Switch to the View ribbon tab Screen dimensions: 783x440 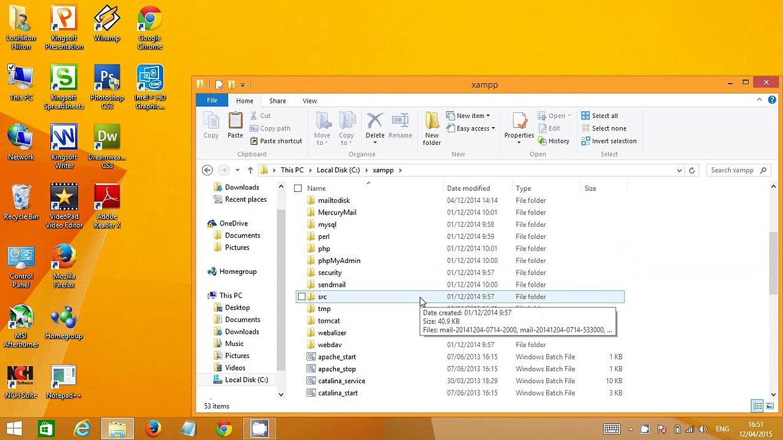pyautogui.click(x=310, y=101)
